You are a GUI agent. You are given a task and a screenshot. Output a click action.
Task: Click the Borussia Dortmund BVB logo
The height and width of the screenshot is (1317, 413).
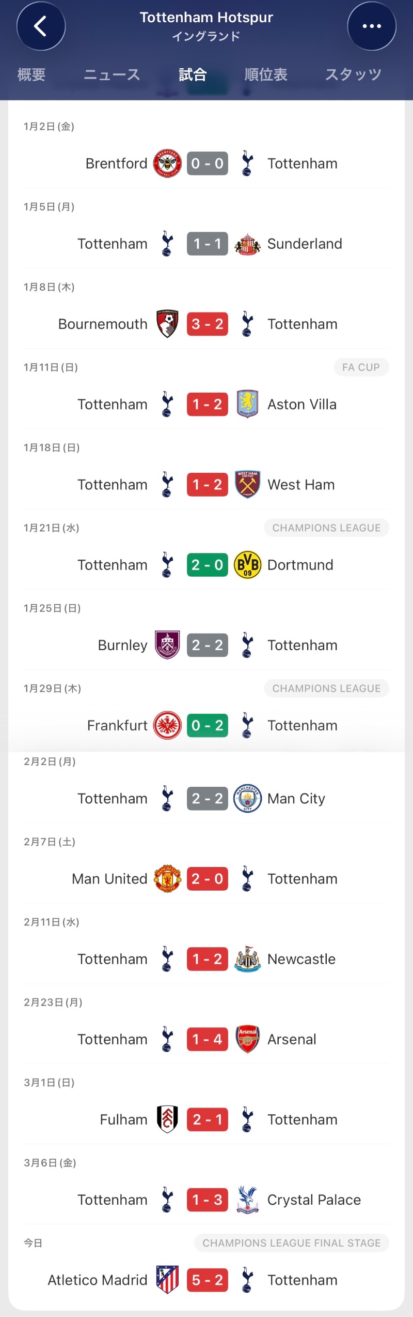[x=248, y=565]
